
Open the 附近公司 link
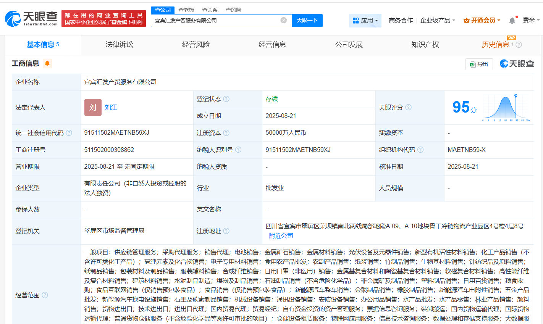coord(281,236)
